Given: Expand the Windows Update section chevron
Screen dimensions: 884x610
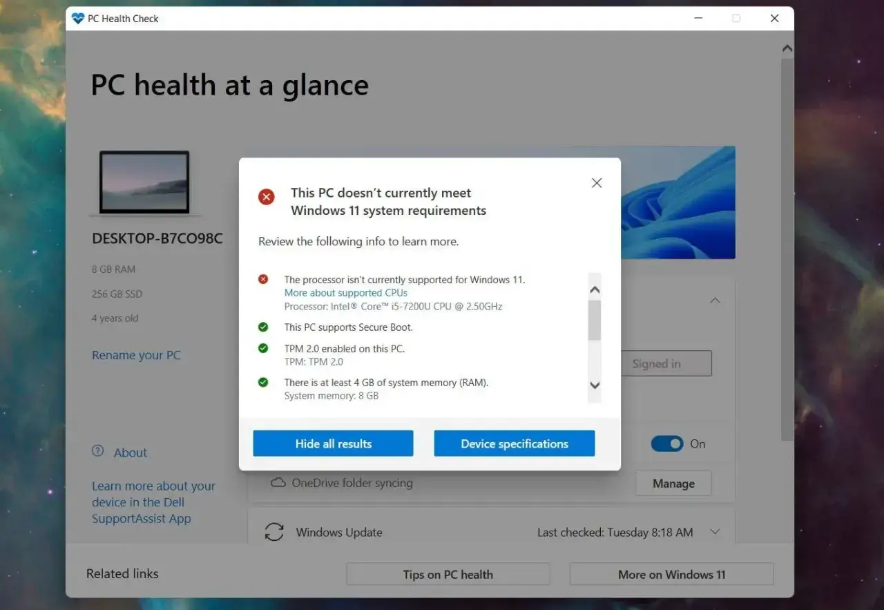Looking at the screenshot, I should pyautogui.click(x=715, y=532).
